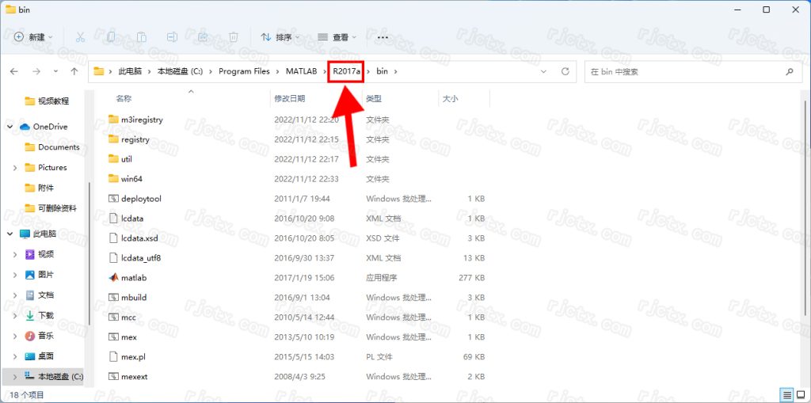Viewport: 811px width, 403px height.
Task: Select the matlab application file
Action: coord(134,278)
